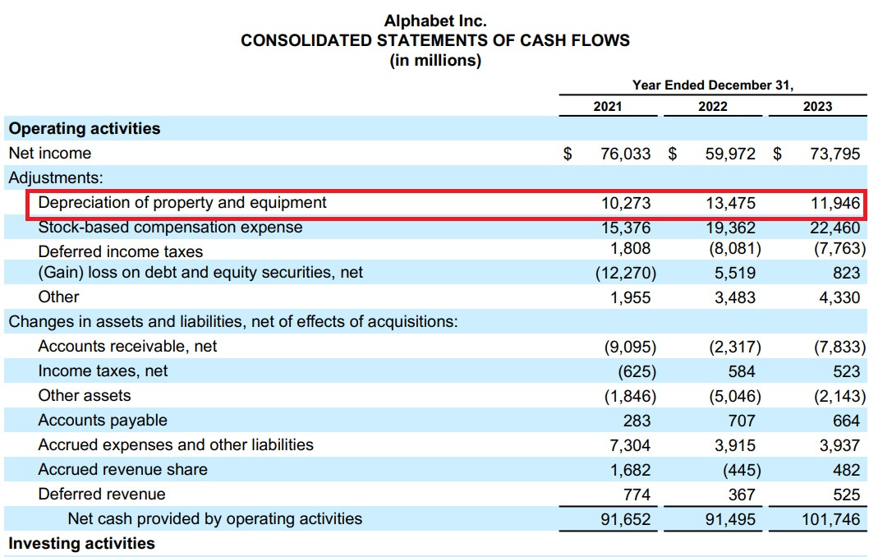Click stock-based compensation value 22,460
Screen dimensions: 892x557
click(835, 228)
